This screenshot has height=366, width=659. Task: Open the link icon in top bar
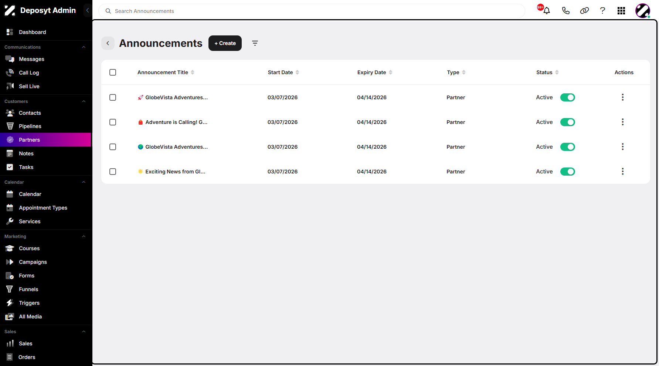pos(584,11)
